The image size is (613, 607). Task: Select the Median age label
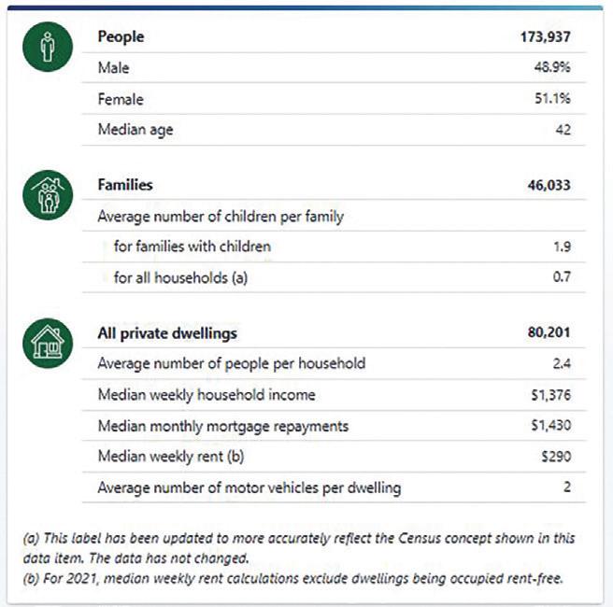135,130
